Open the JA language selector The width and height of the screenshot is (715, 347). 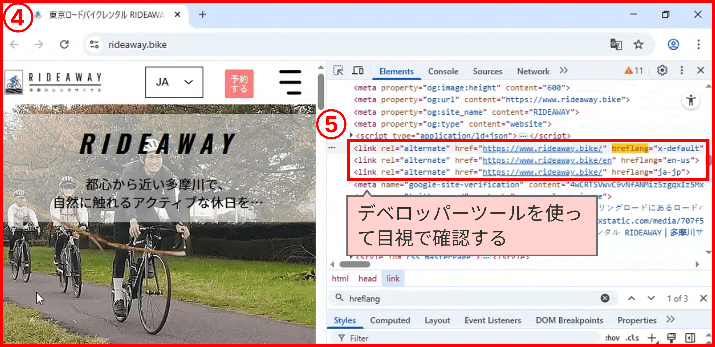[x=174, y=82]
